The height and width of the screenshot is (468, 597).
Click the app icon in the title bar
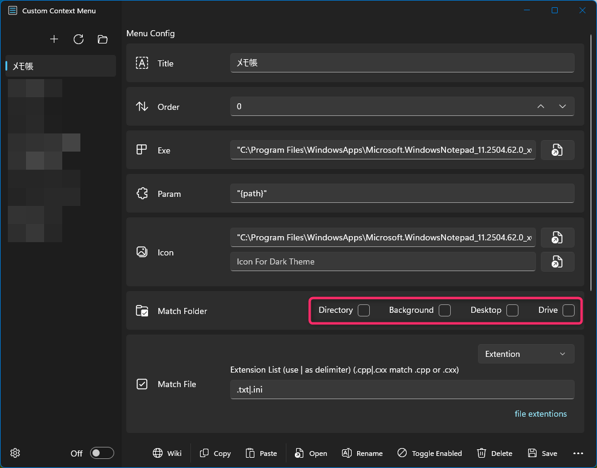(x=13, y=11)
